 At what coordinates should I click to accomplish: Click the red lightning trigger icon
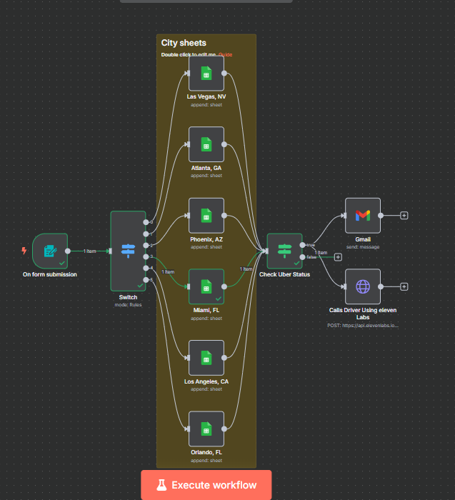point(24,251)
